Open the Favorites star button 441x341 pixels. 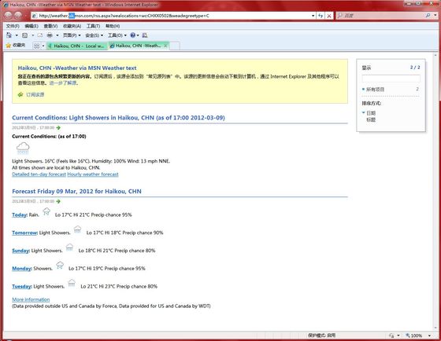click(16, 46)
